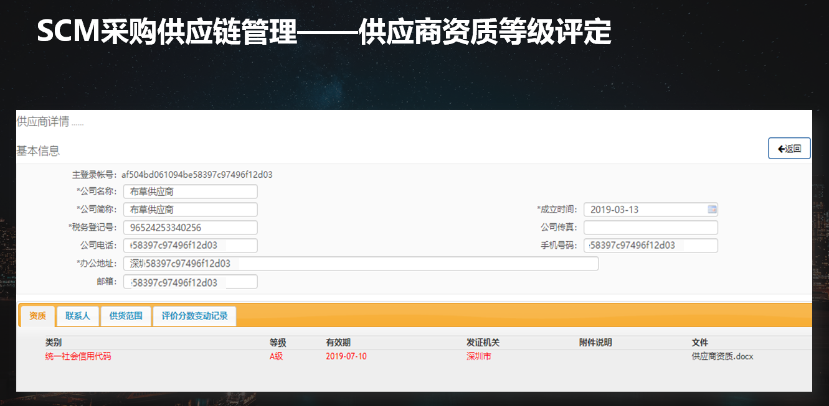This screenshot has height=406, width=829.
Task: Click the 税务登记号 field
Action: tap(190, 228)
